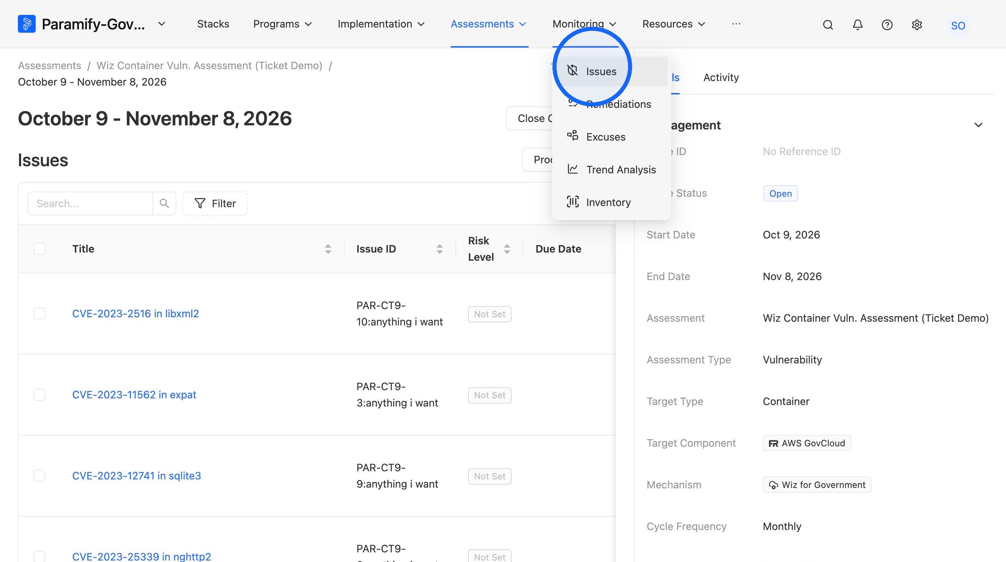Go to Stacks

[x=213, y=24]
